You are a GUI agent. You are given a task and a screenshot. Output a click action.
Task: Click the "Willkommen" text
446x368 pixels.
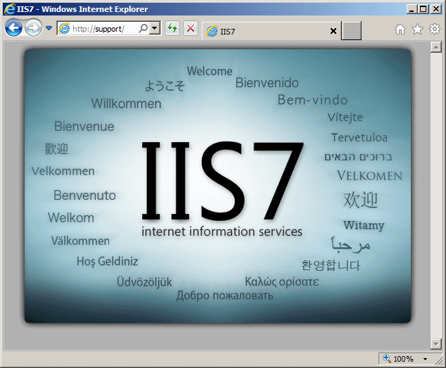[x=127, y=103]
